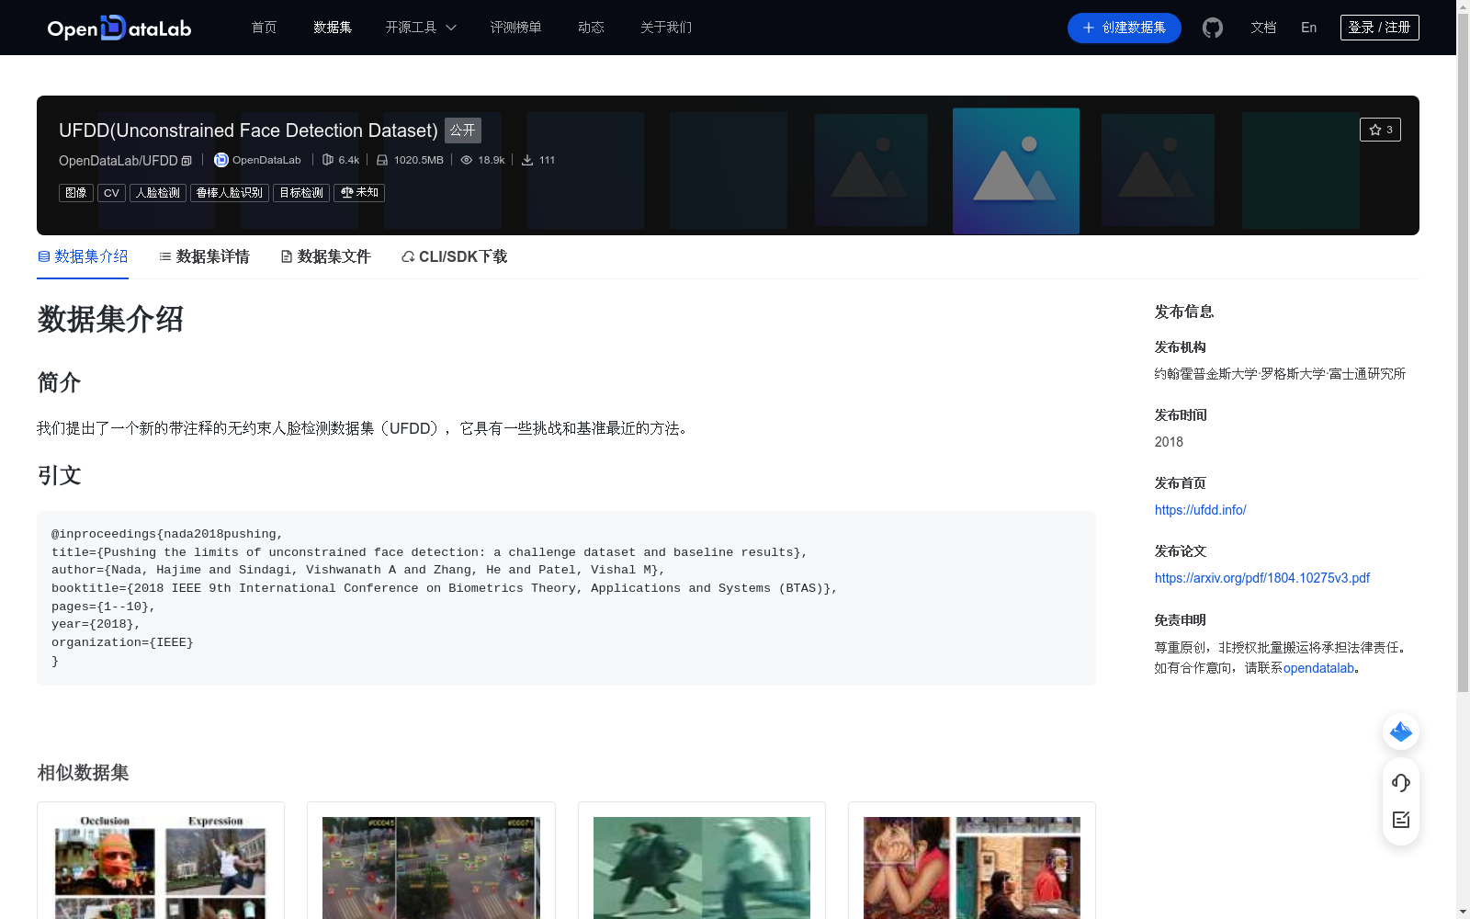Click the CV tag

[111, 193]
